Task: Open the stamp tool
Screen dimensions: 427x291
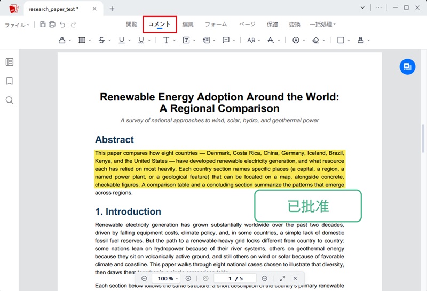Action: 361,40
